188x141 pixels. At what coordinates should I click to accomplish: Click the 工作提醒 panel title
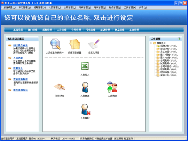[x=156, y=39]
